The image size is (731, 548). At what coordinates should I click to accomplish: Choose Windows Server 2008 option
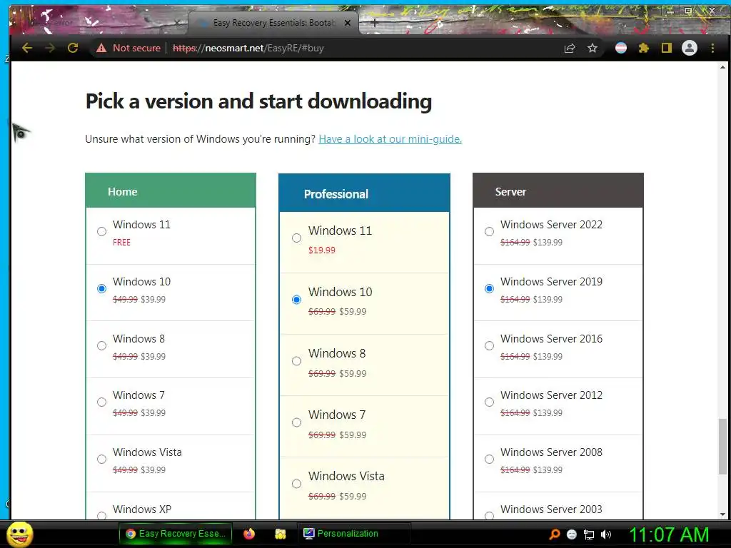pos(489,460)
